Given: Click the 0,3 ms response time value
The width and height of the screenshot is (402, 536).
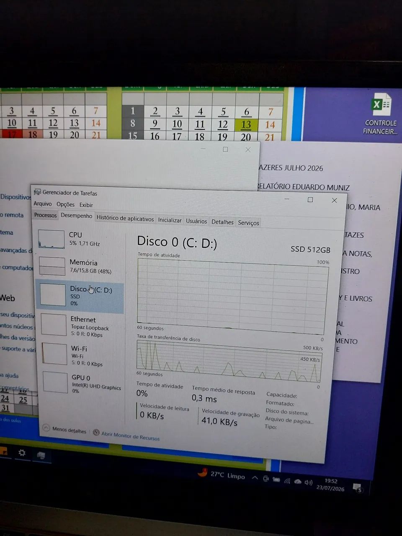Looking at the screenshot, I should point(204,398).
